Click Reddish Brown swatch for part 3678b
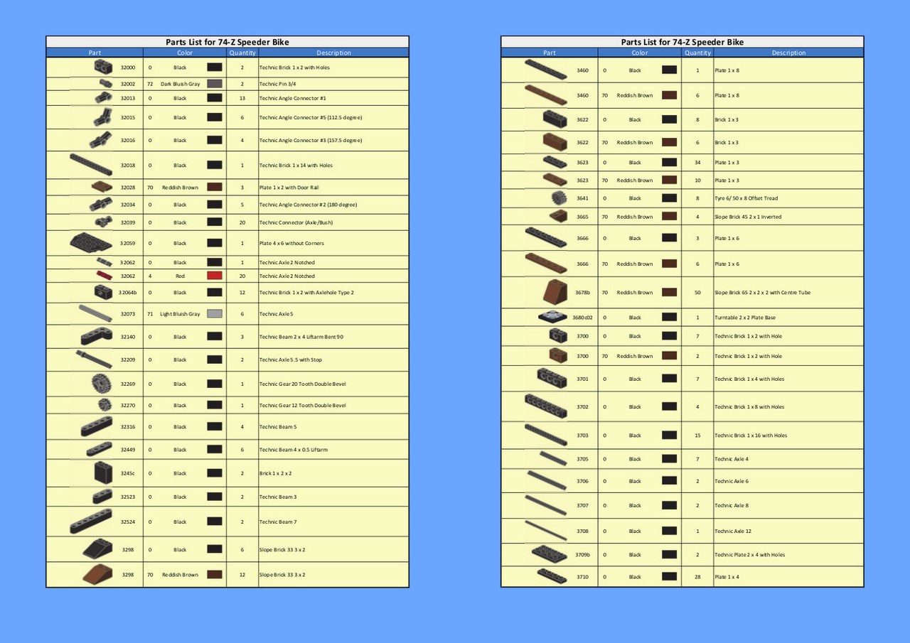This screenshot has width=910, height=643. [669, 292]
